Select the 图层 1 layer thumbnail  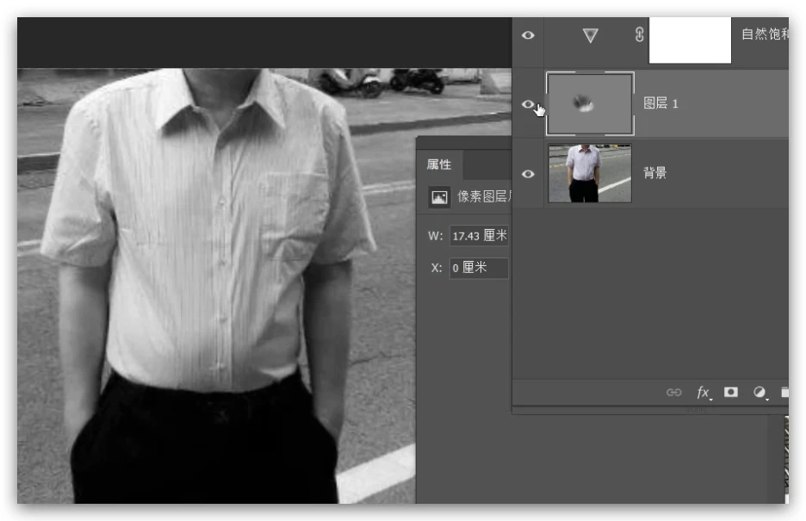coord(590,104)
